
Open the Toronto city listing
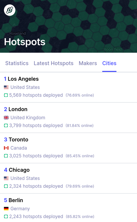68,148
